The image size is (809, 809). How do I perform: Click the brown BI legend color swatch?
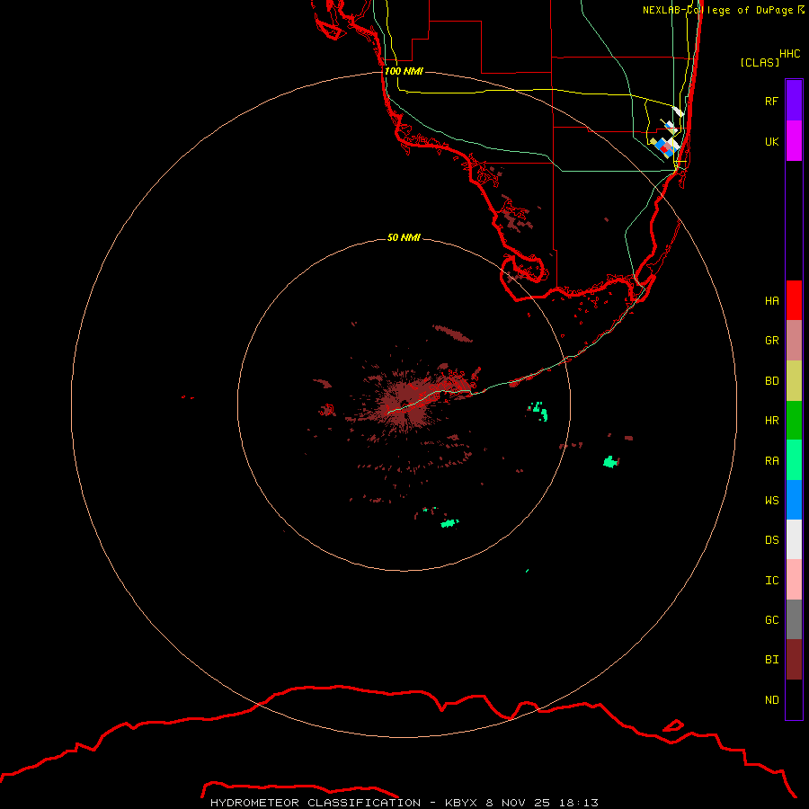pyautogui.click(x=794, y=660)
